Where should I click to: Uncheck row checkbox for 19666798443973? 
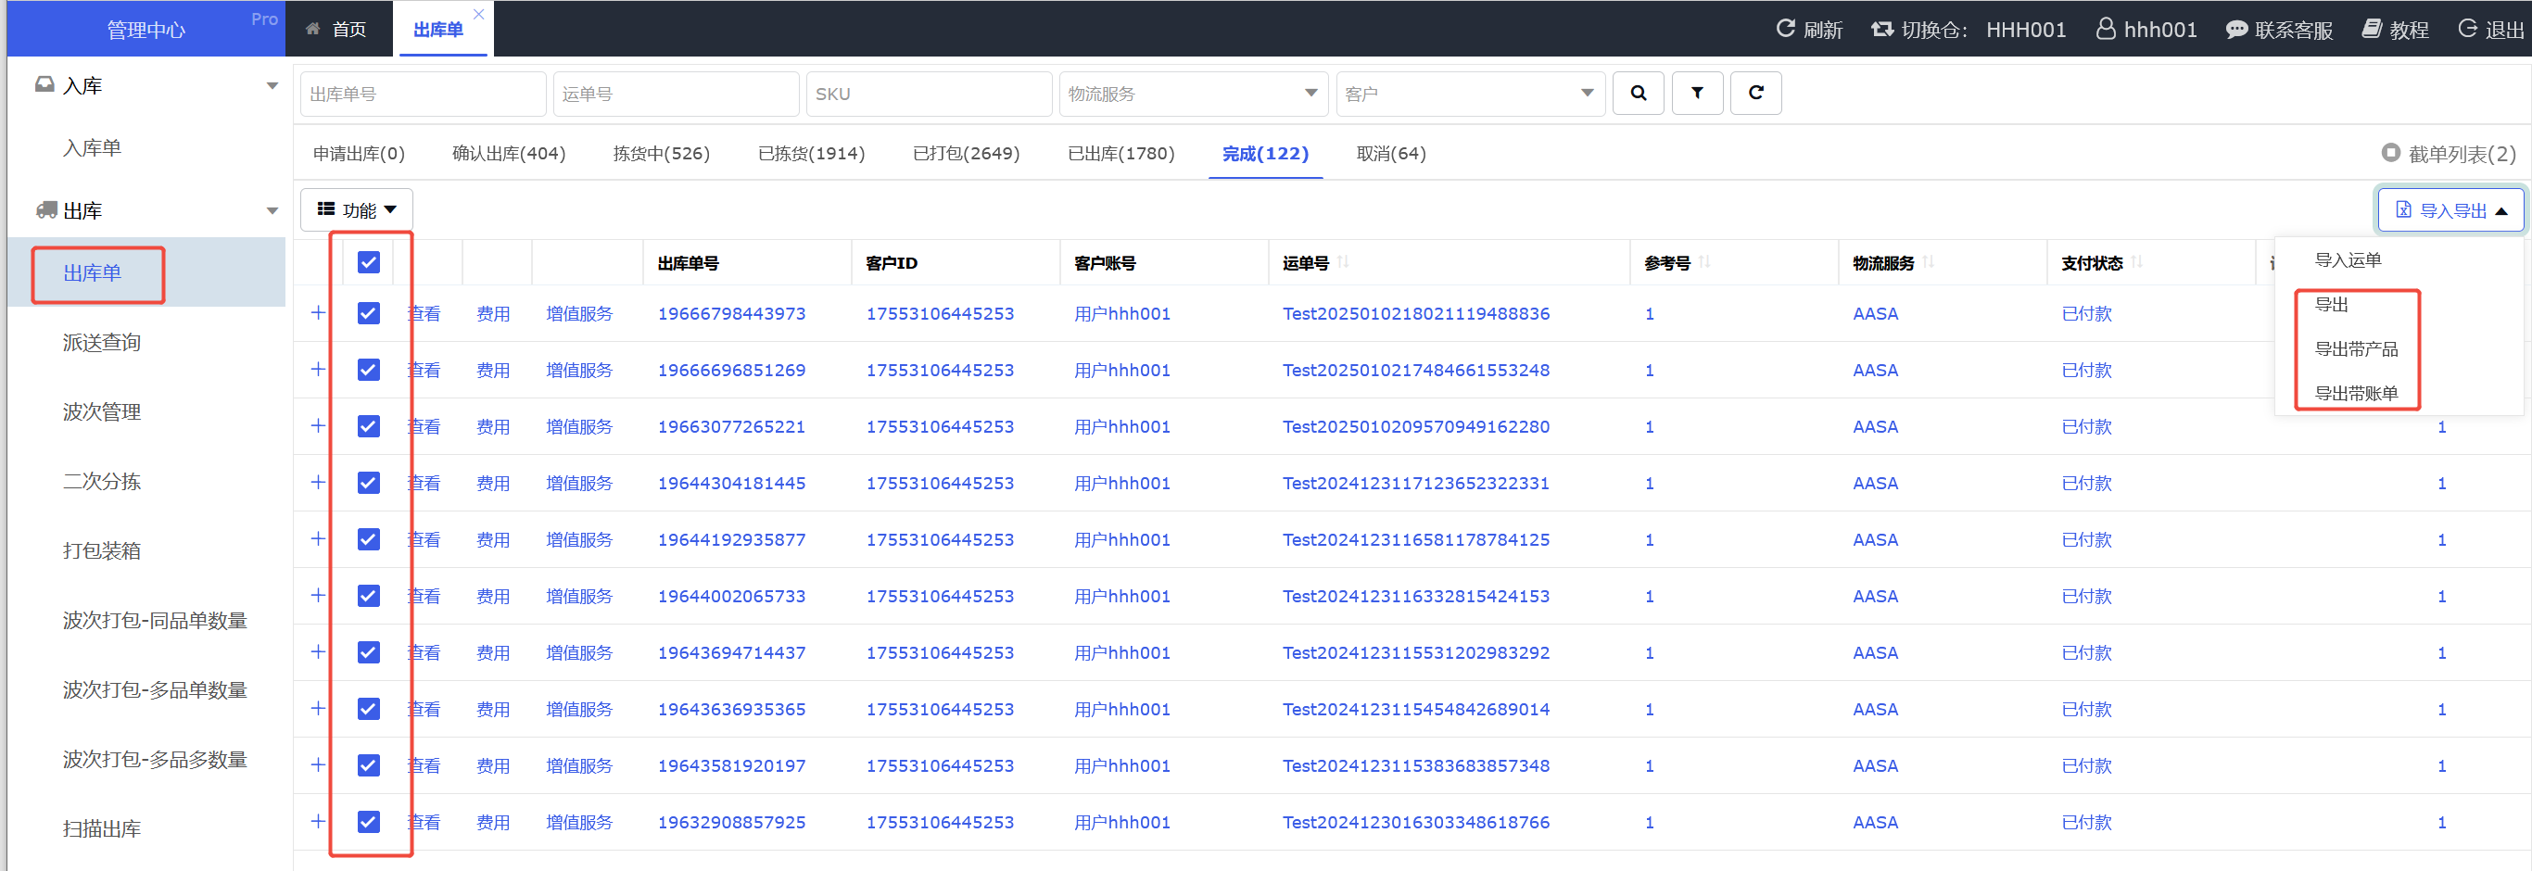tap(369, 313)
